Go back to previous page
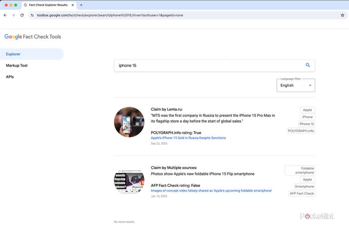349x233 pixels. (x=5, y=15)
